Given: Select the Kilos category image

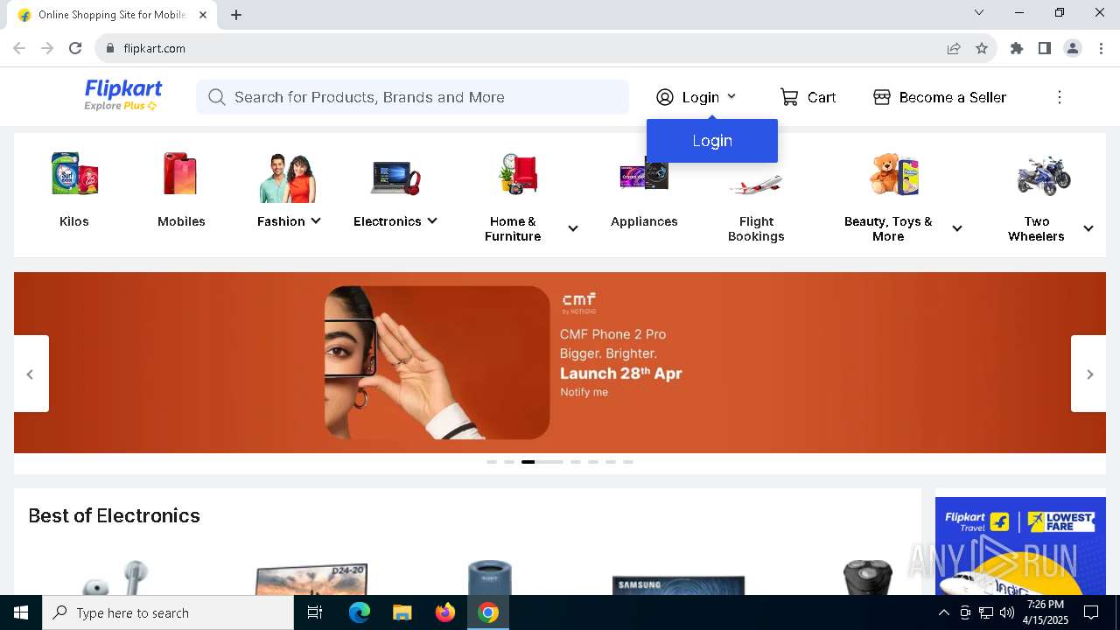Looking at the screenshot, I should pos(74,174).
